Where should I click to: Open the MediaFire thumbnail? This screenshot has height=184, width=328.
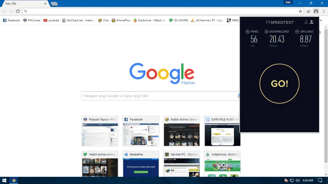click(x=140, y=164)
